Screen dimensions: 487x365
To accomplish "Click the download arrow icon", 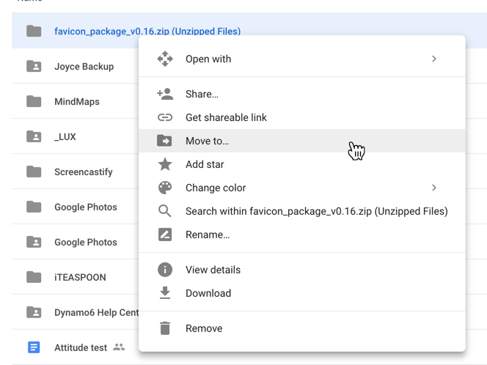I will tap(165, 293).
